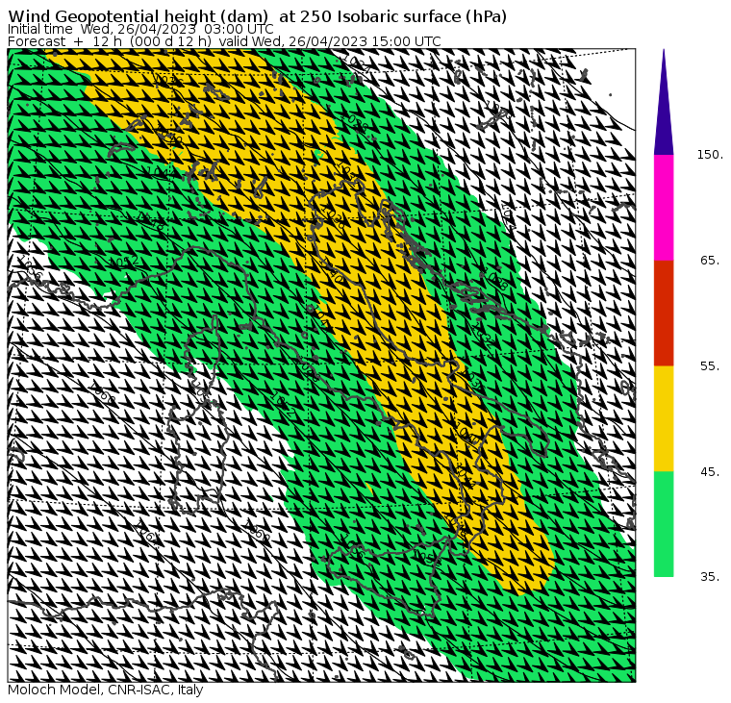Click the Initial time line
The image size is (731, 703).
coord(140,29)
